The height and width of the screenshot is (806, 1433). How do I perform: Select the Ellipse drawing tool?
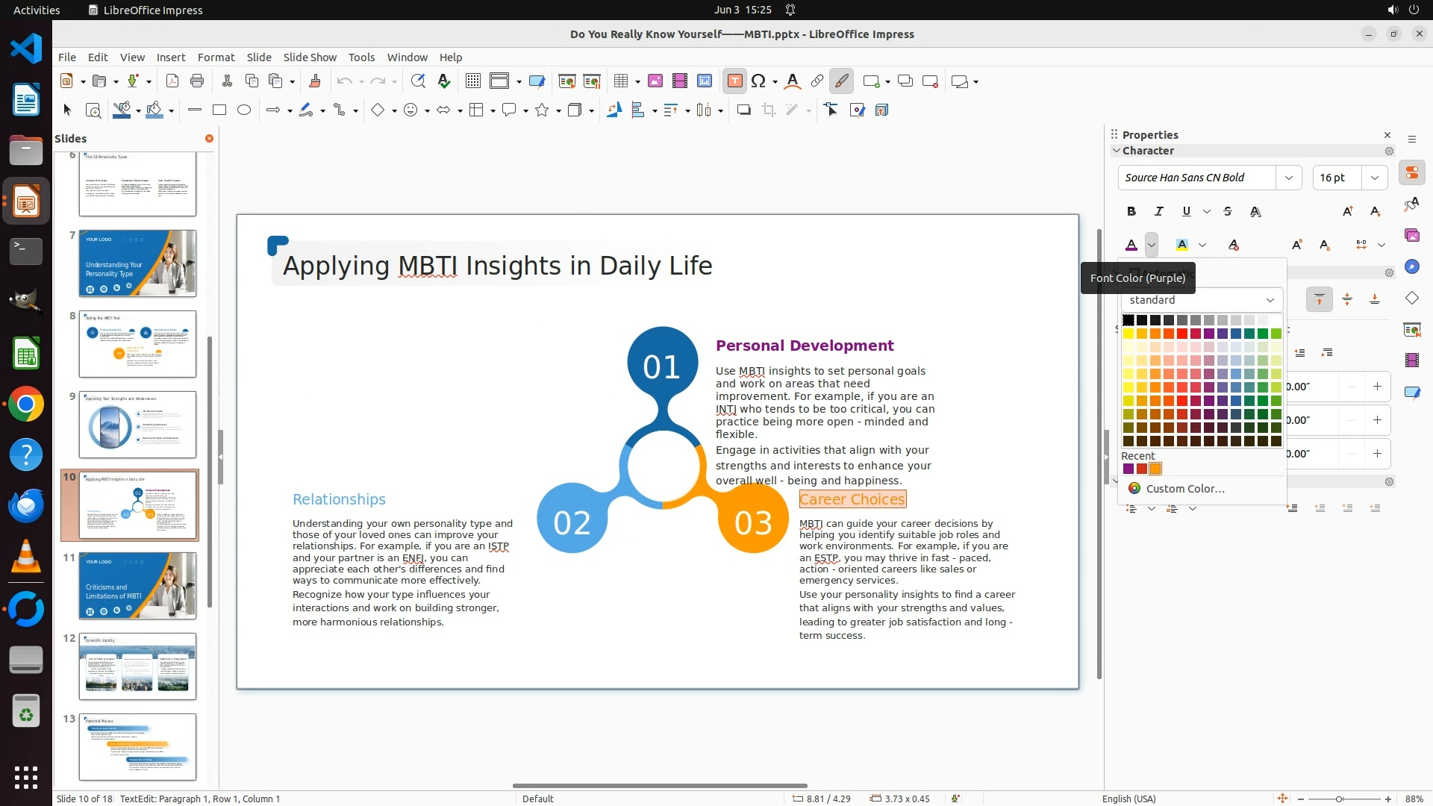pos(243,110)
